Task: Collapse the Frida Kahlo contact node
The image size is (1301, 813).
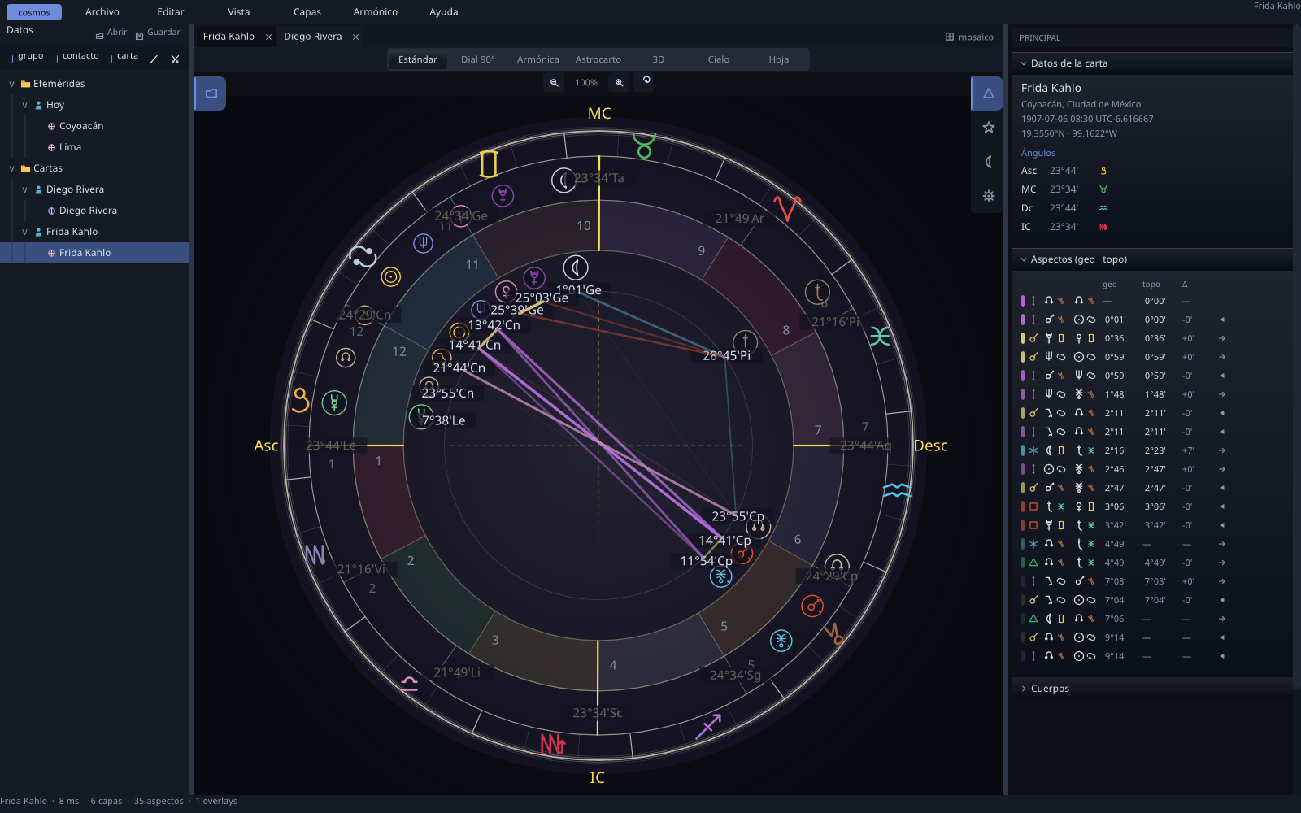Action: 25,232
